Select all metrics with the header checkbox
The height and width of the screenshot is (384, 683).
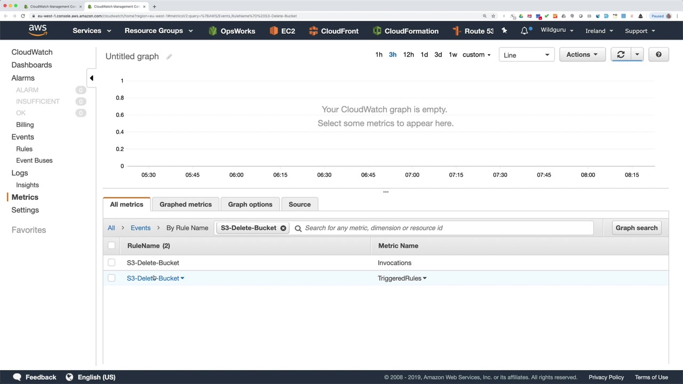click(x=112, y=245)
